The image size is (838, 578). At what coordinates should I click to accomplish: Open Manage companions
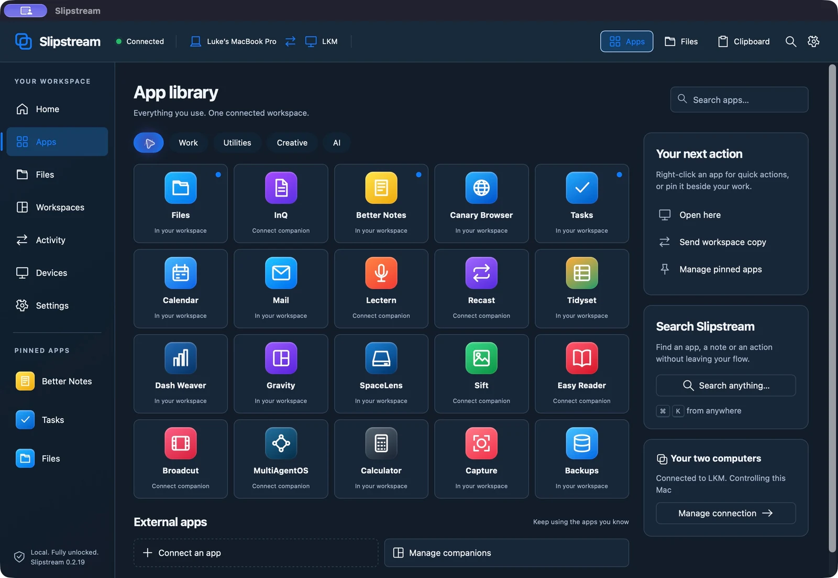coord(506,553)
